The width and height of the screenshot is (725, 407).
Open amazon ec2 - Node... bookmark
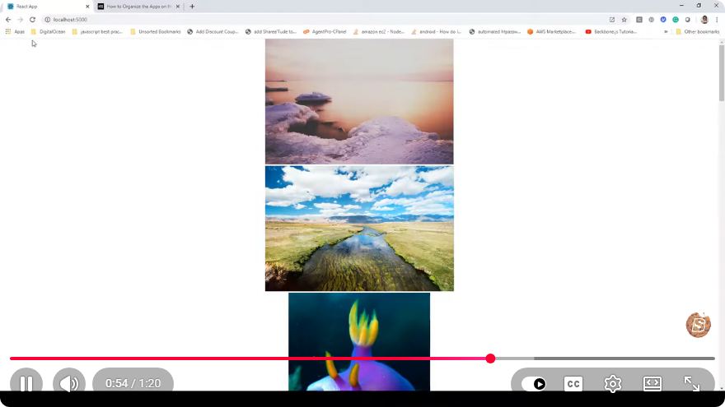click(x=379, y=31)
